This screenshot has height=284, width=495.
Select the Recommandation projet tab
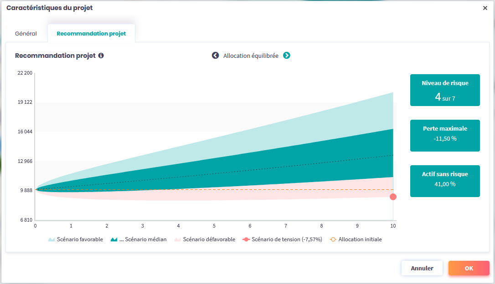pyautogui.click(x=91, y=34)
